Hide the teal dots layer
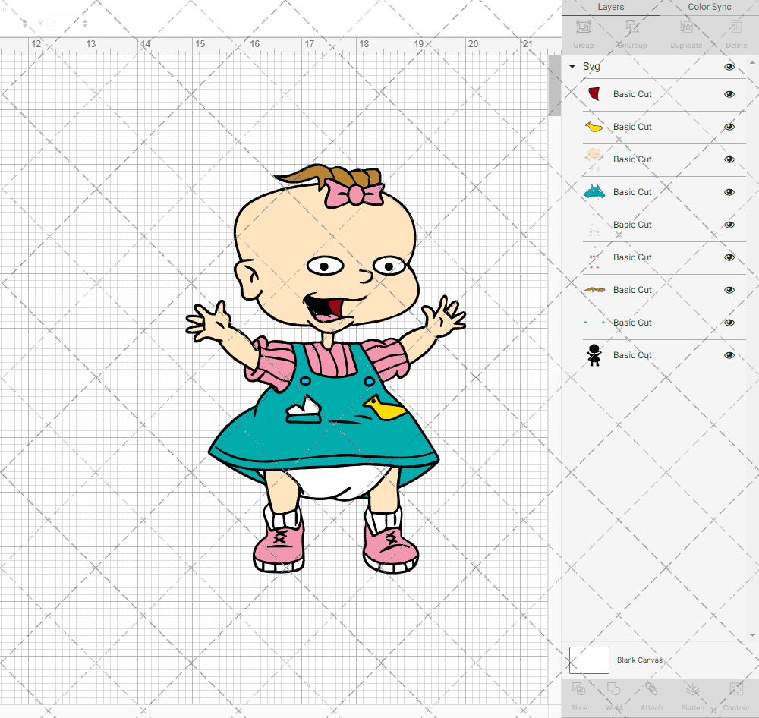This screenshot has height=718, width=759. point(729,323)
